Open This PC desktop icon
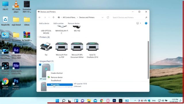The image size is (184, 104). click(5, 6)
